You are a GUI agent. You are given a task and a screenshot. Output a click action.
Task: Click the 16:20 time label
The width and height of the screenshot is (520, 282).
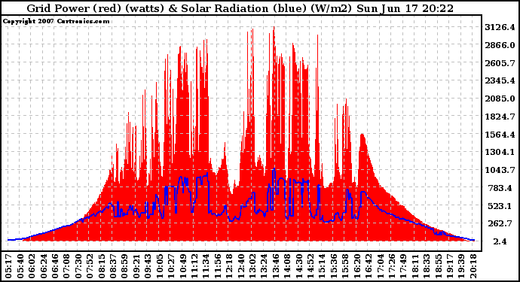(x=356, y=266)
